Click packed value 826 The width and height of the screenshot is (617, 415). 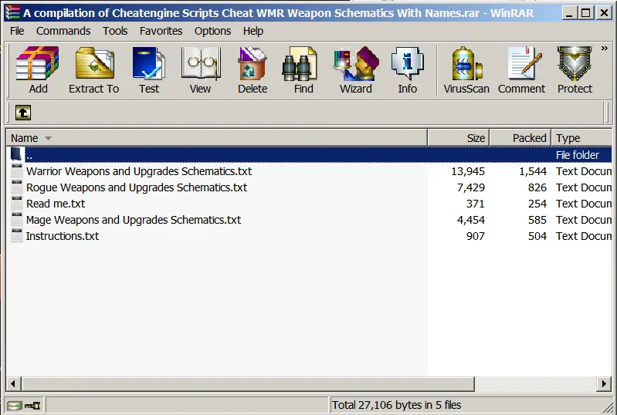pyautogui.click(x=537, y=187)
